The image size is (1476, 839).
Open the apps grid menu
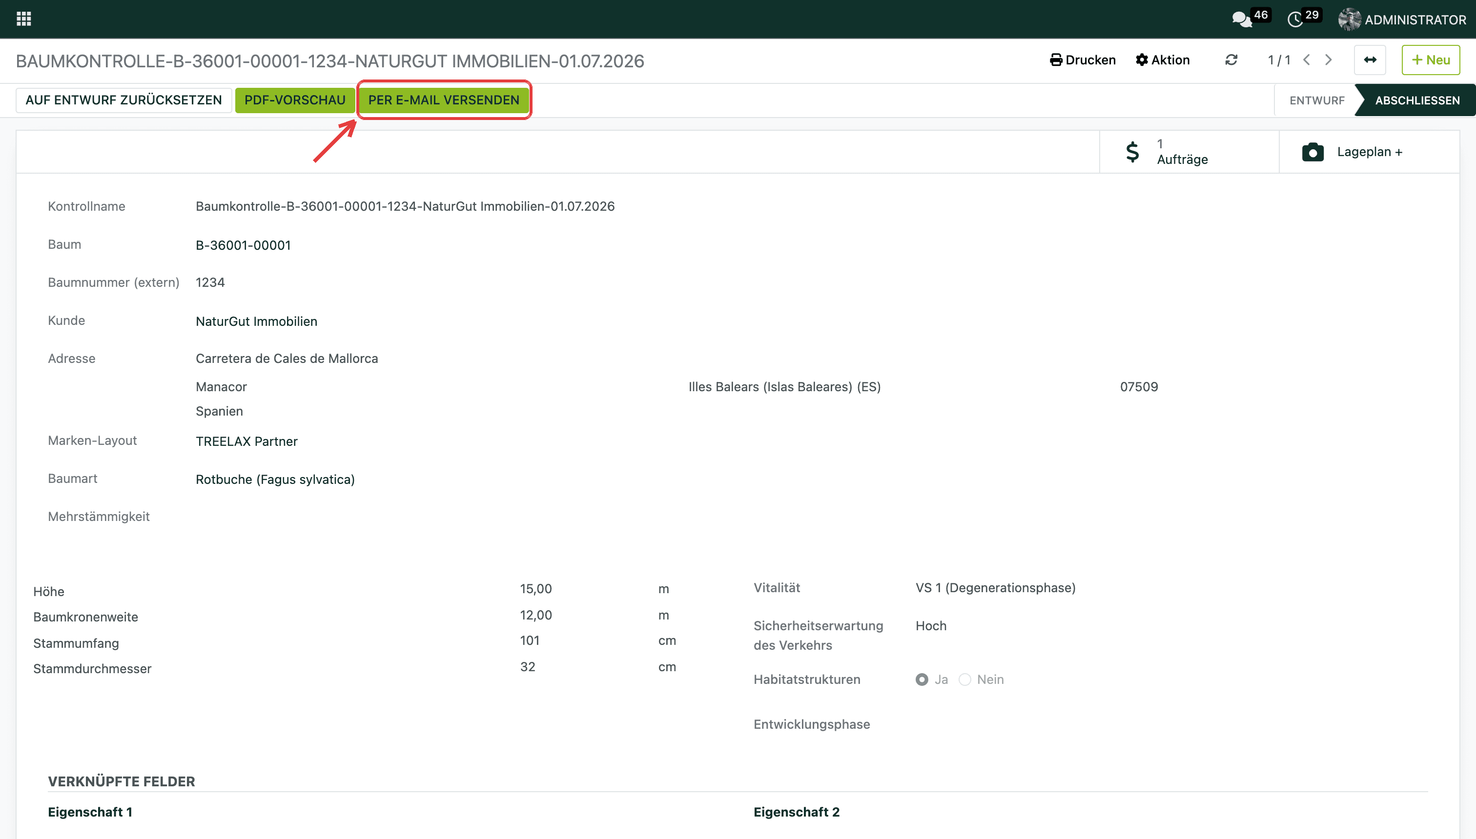point(23,19)
